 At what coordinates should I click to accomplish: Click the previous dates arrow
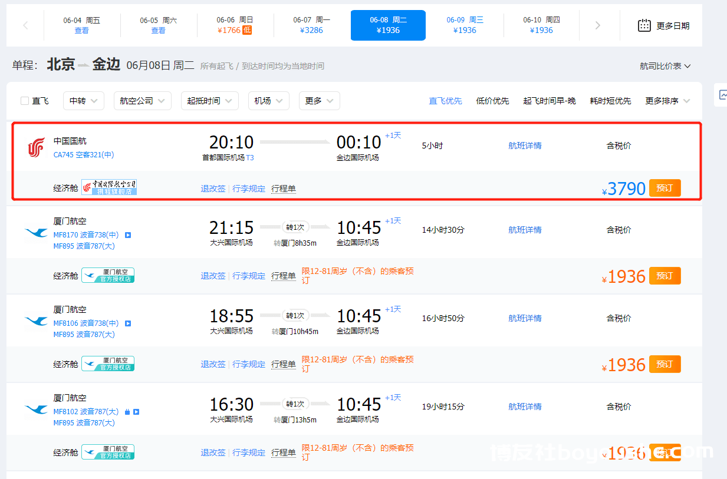click(25, 25)
